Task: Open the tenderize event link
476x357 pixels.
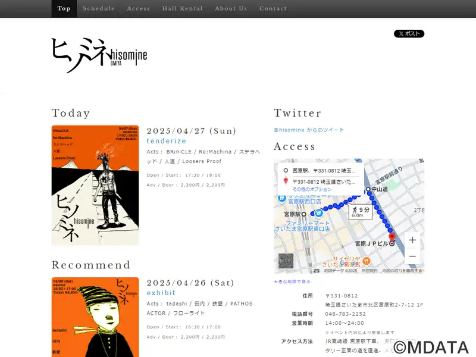Action: 167,141
